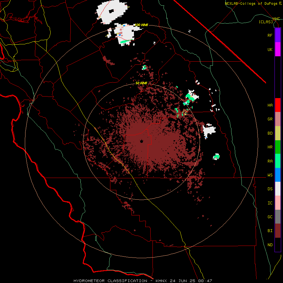The image size is (283, 283).
Task: Click the radar site center dot
Action: [x=141, y=141]
